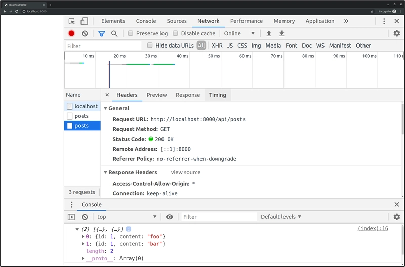Collapse the logged array of two objects
405x267 pixels.
click(x=77, y=229)
